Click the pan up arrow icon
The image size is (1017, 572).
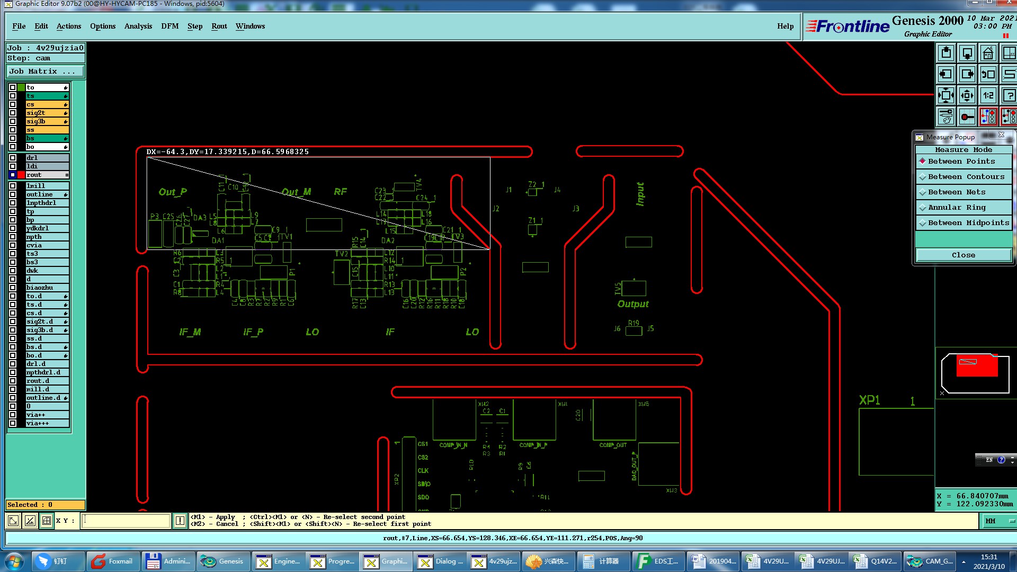tap(946, 53)
